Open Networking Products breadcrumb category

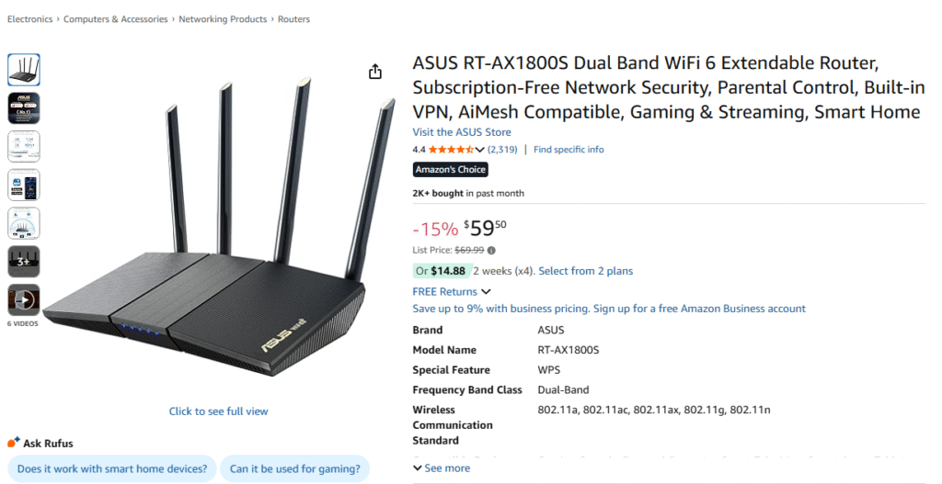pos(223,19)
